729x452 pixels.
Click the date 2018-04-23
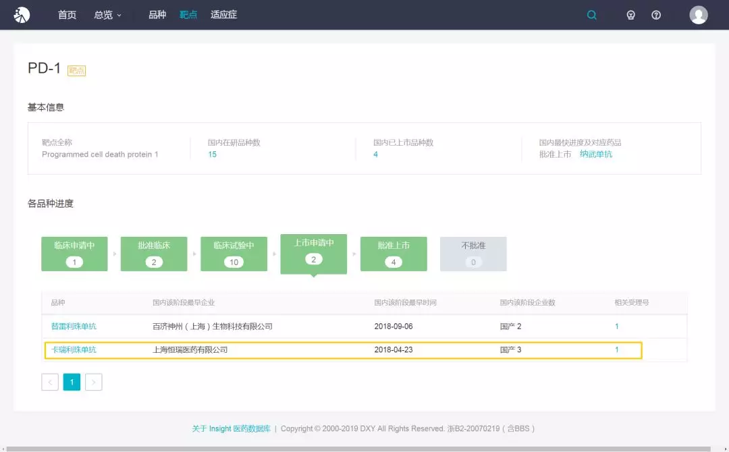point(394,349)
